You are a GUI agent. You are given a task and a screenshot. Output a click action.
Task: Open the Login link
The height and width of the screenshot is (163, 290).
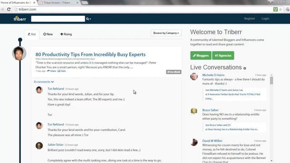[265, 19]
